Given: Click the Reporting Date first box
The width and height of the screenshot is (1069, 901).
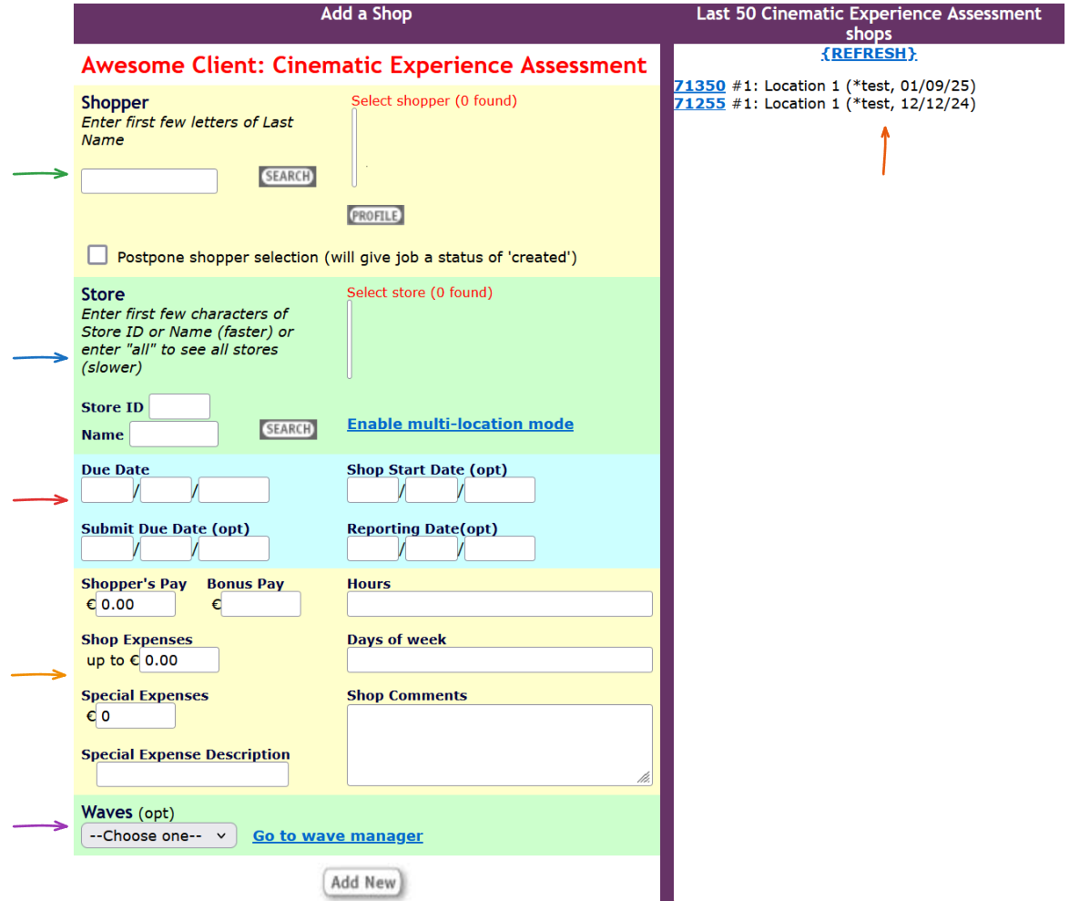Looking at the screenshot, I should 373,548.
